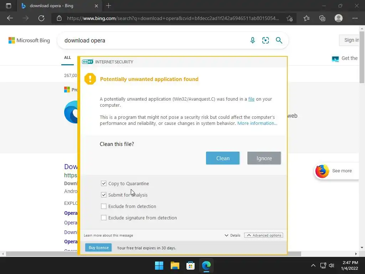Click the browser address bar URL
Screen dimensions: 365x274
(173, 18)
